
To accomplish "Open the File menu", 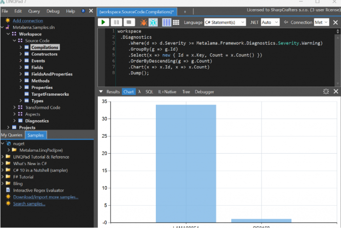I will (4, 11).
